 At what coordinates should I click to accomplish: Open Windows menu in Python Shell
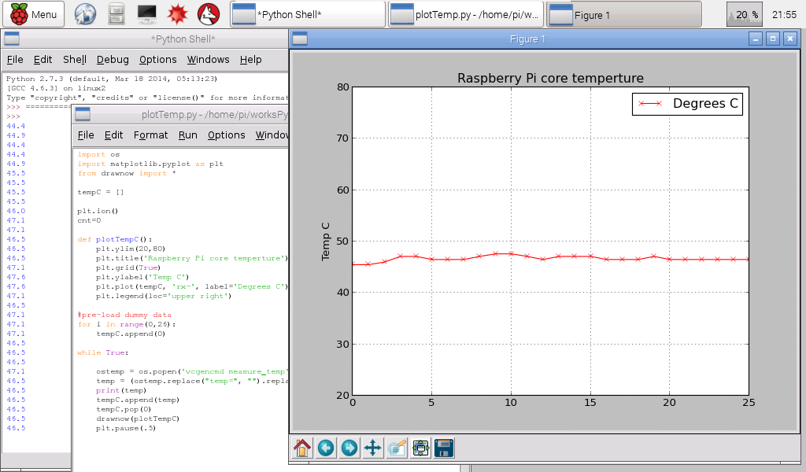[208, 60]
